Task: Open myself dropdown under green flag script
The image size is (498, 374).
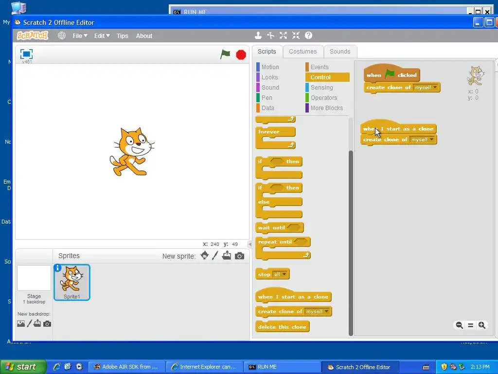Action: pos(426,87)
